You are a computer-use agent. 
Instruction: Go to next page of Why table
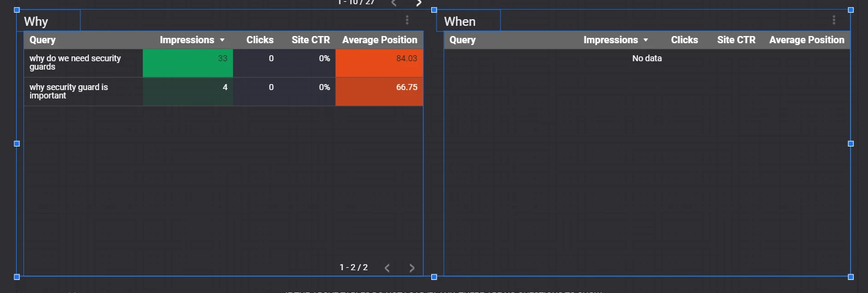pyautogui.click(x=411, y=268)
